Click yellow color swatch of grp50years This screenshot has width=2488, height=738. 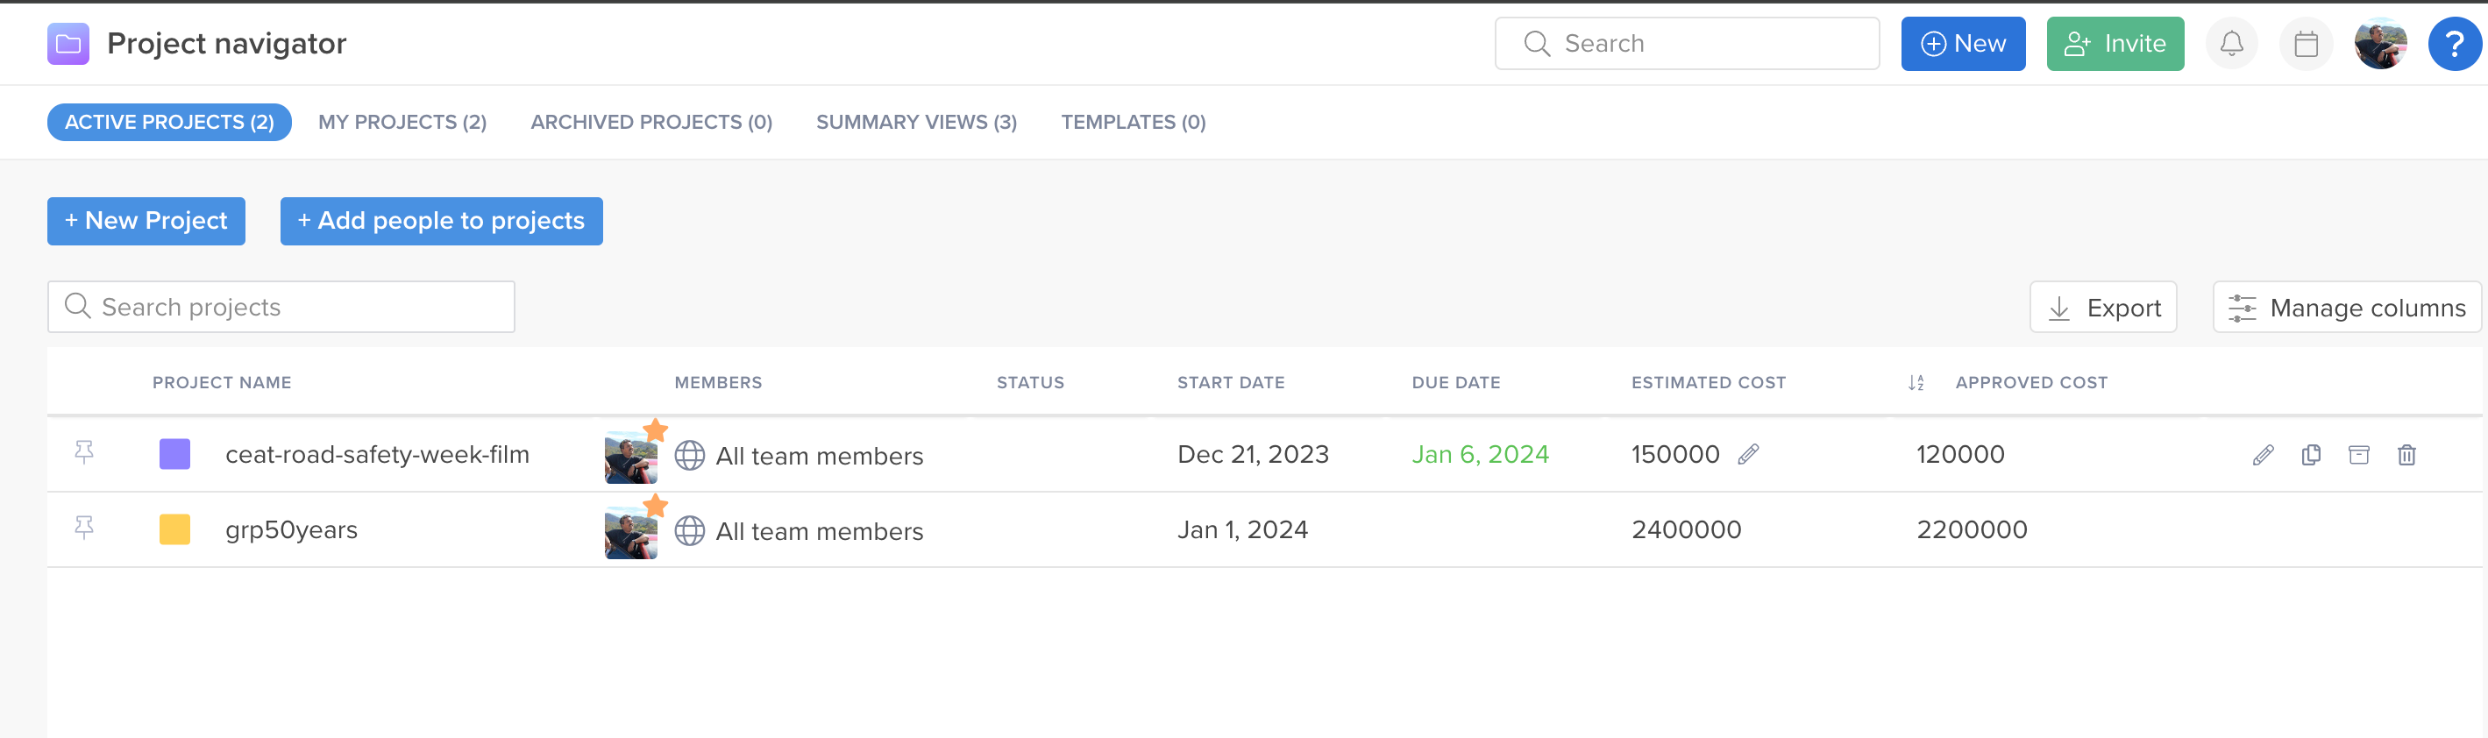click(174, 529)
